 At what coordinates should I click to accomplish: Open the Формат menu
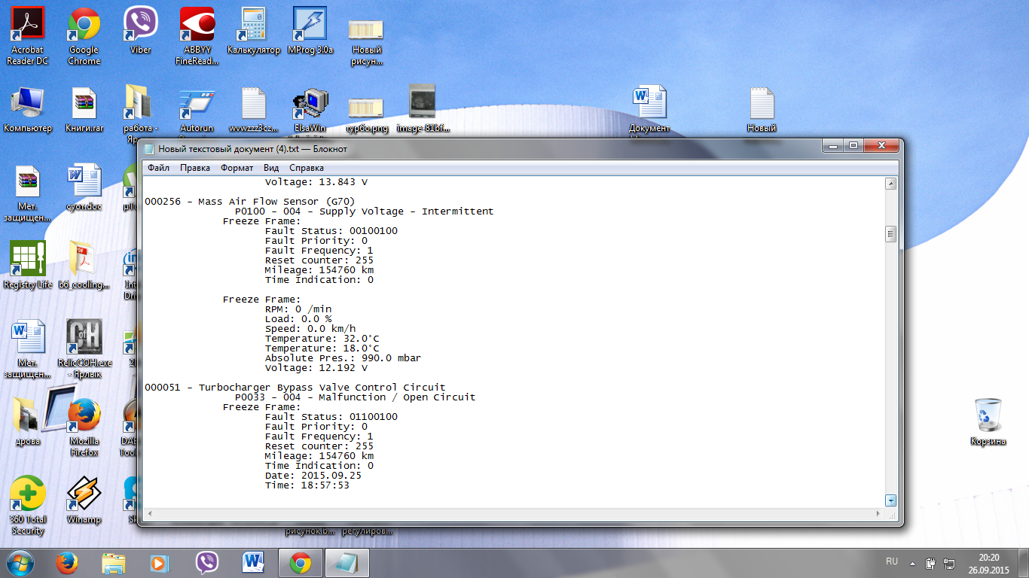point(237,168)
